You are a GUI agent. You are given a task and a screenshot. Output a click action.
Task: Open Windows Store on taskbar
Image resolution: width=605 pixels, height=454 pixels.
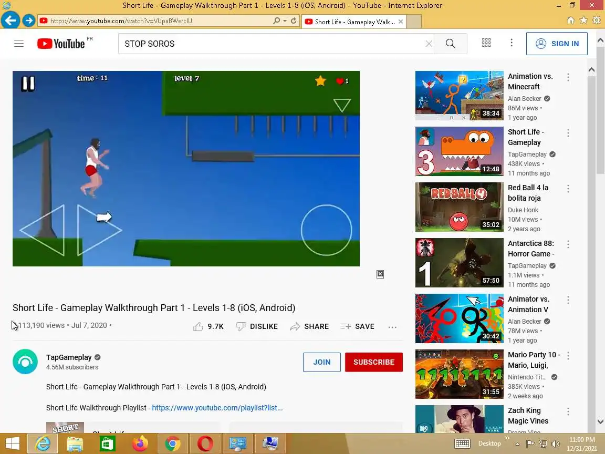tap(108, 443)
